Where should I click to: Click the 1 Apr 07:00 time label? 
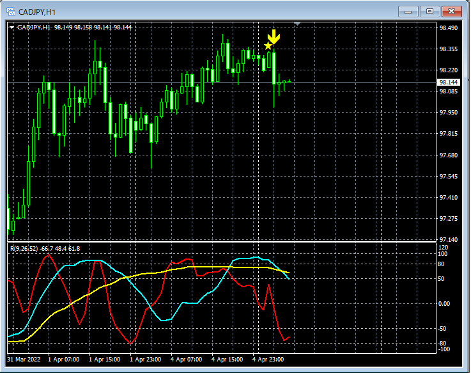point(64,359)
